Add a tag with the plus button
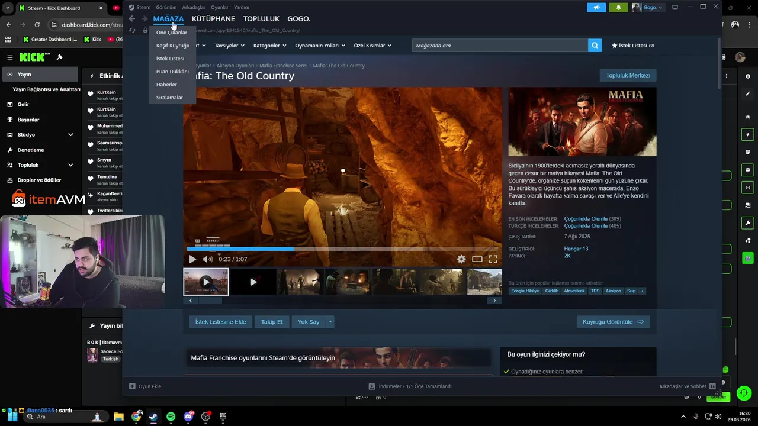 tap(642, 291)
